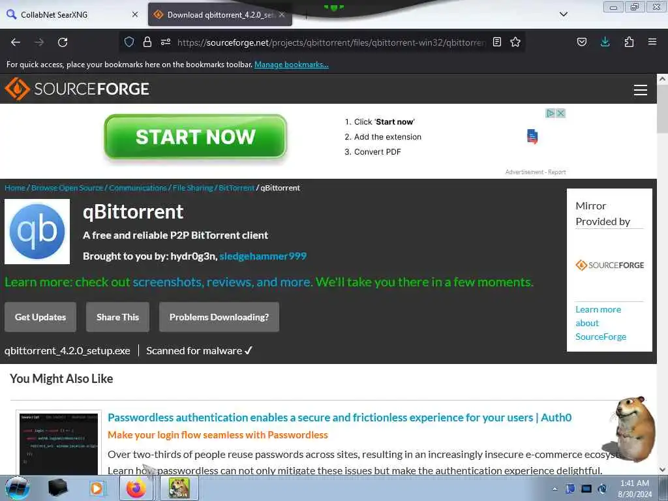
Task: Toggle reader view icon in address bar
Action: click(x=496, y=42)
